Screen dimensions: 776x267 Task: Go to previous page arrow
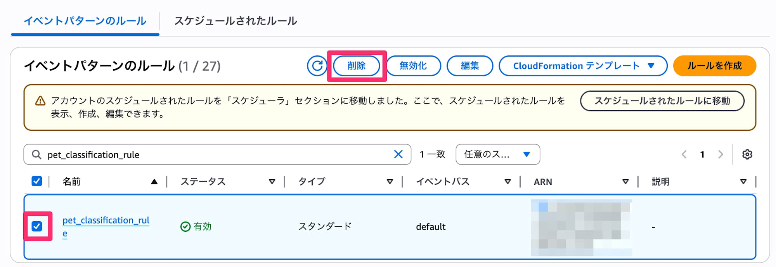coord(684,154)
